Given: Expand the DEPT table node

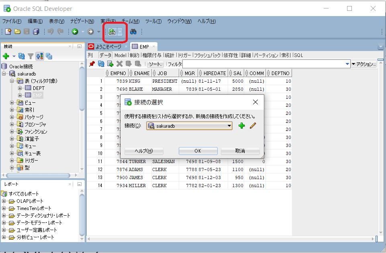Looking at the screenshot, I should pyautogui.click(x=20, y=88).
